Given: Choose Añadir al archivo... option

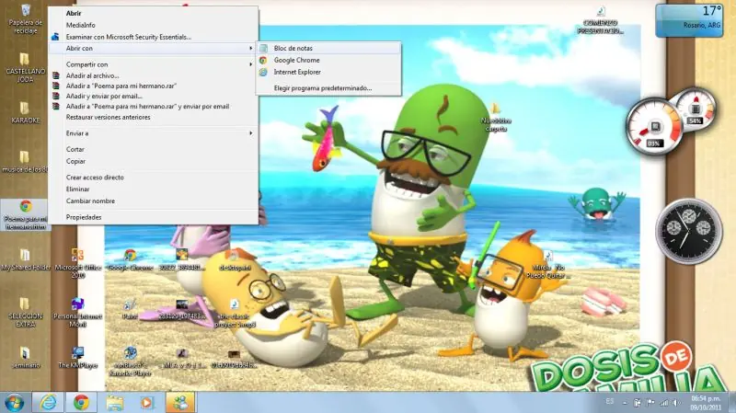Looking at the screenshot, I should pos(153,75).
